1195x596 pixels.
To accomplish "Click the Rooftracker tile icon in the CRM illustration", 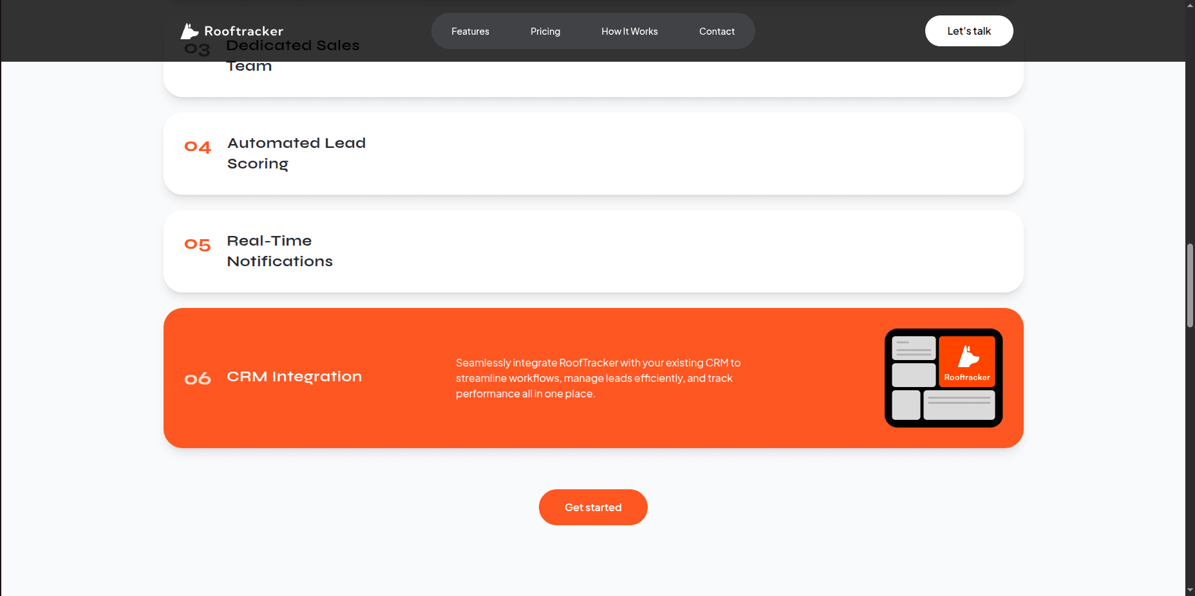I will 967,361.
